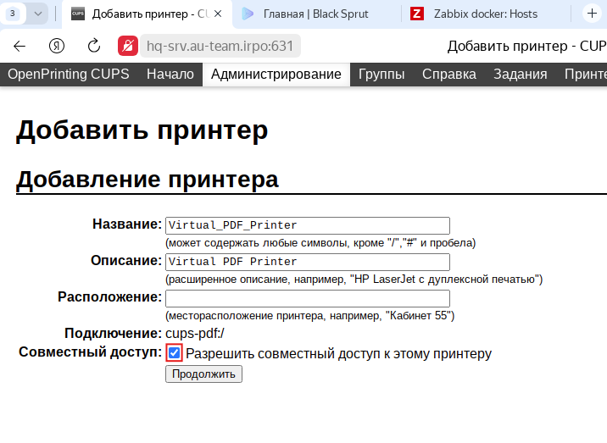Click the OpenPrinting CUPS link
Viewport: 607px width, 443px height.
69,75
